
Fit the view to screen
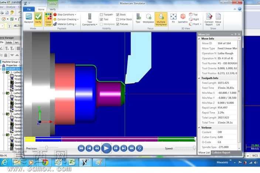point(173,18)
